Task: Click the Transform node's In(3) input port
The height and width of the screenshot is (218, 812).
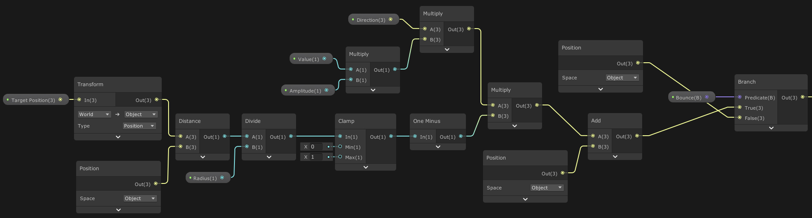Action: [79, 100]
